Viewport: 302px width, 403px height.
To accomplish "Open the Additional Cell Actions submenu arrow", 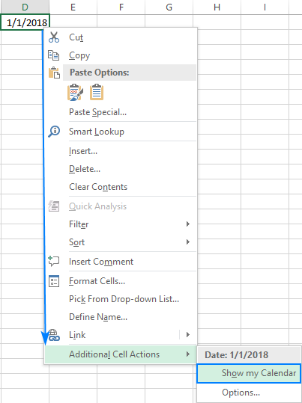I will (188, 354).
